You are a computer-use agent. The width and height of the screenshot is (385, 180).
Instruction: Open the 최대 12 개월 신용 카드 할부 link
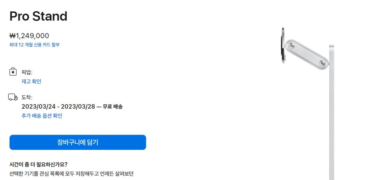point(35,45)
